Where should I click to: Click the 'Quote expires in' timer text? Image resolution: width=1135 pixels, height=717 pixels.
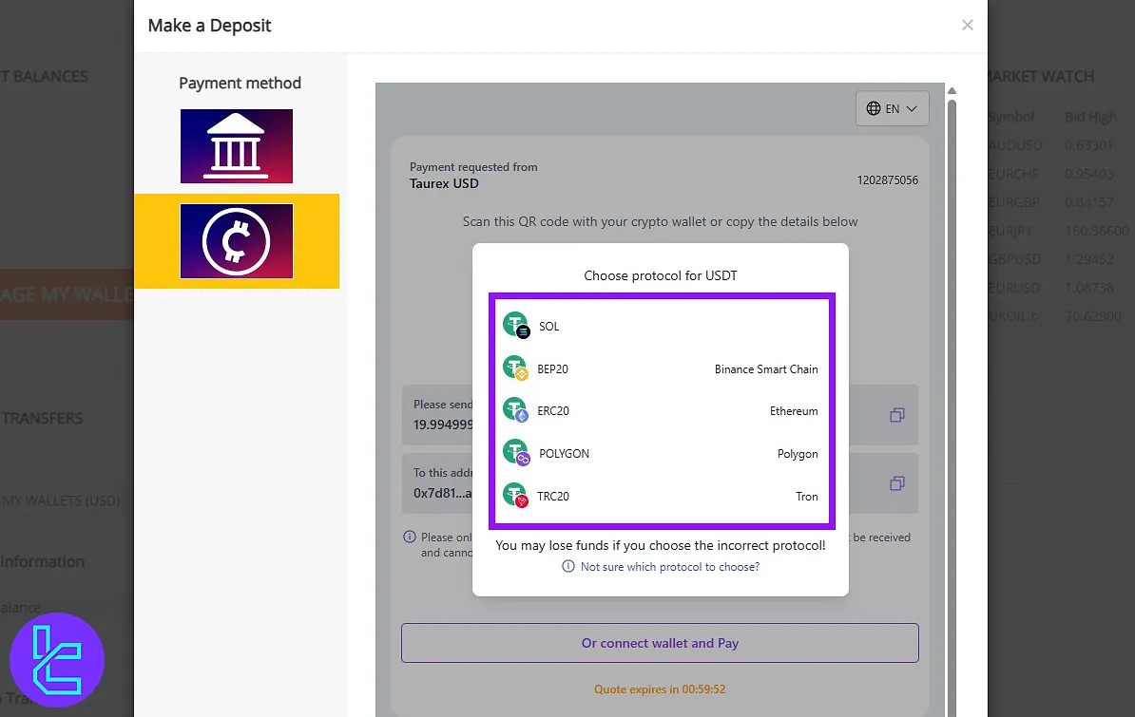[660, 689]
